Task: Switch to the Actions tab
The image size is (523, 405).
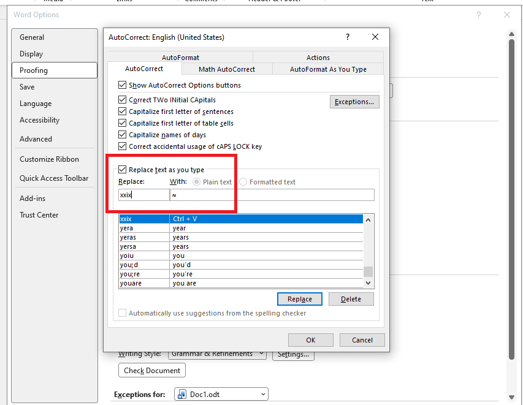Action: click(318, 58)
